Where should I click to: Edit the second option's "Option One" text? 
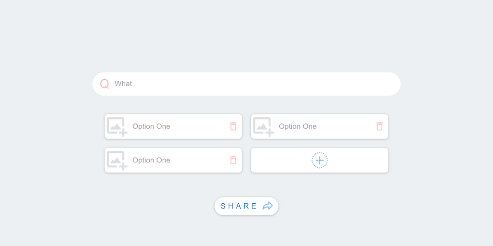click(x=298, y=126)
